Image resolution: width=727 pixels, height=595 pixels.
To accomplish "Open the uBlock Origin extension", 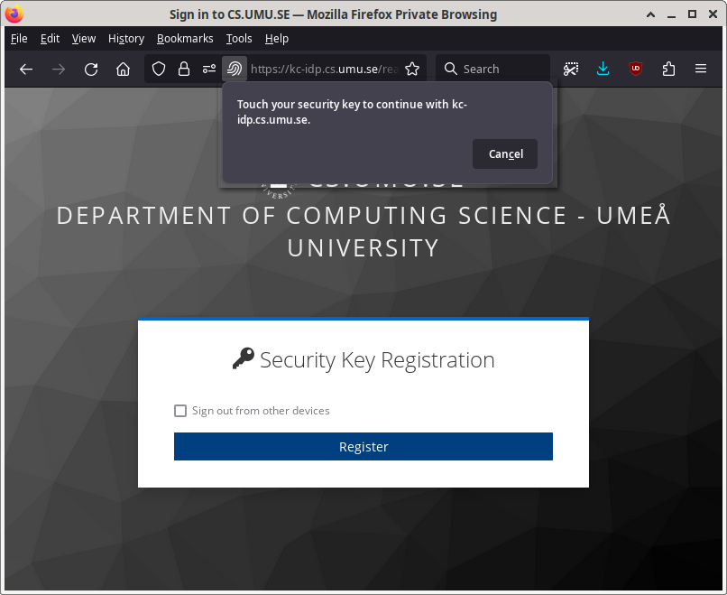I will 636,69.
